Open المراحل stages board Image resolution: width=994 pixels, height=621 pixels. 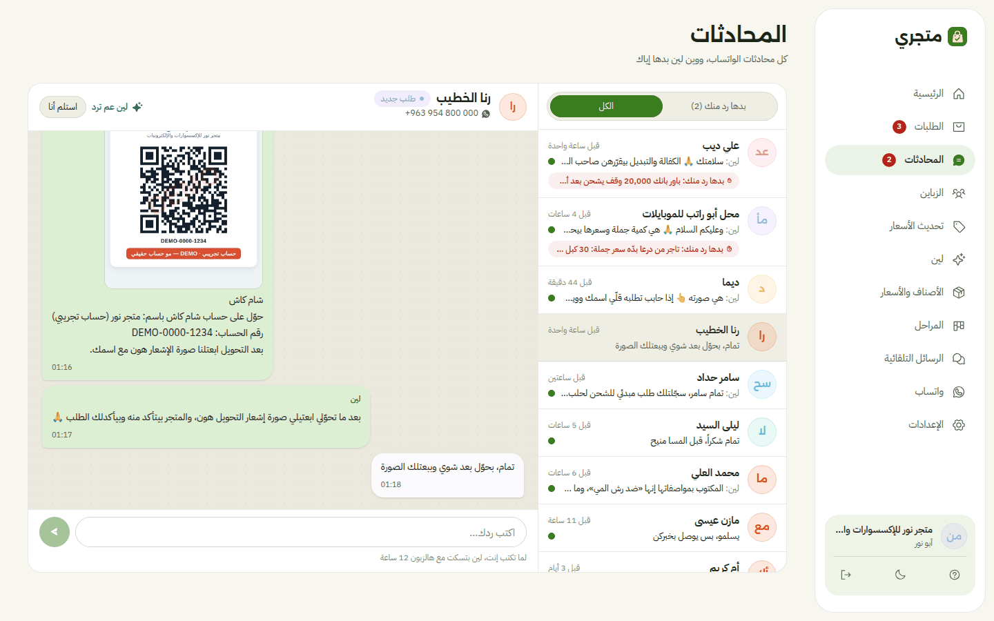point(900,326)
